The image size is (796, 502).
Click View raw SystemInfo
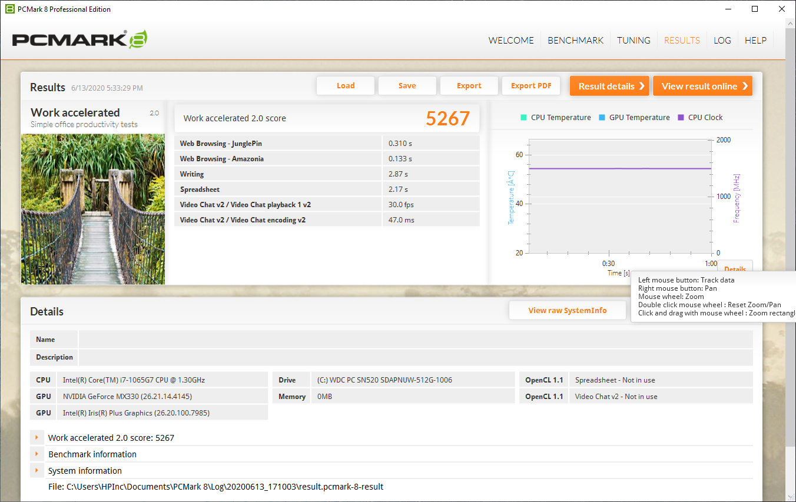coord(568,310)
